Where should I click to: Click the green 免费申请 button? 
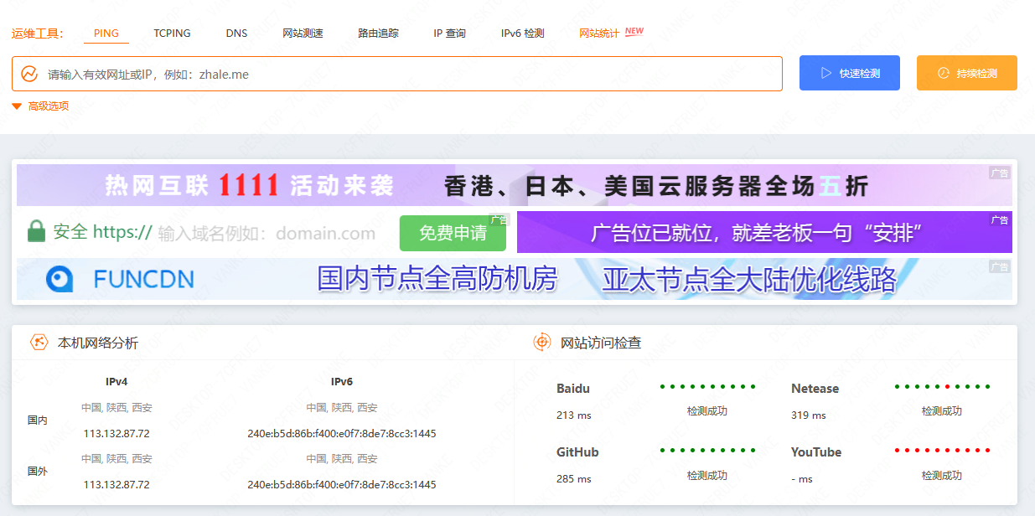453,233
